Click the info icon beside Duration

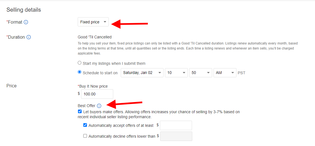click(29, 37)
